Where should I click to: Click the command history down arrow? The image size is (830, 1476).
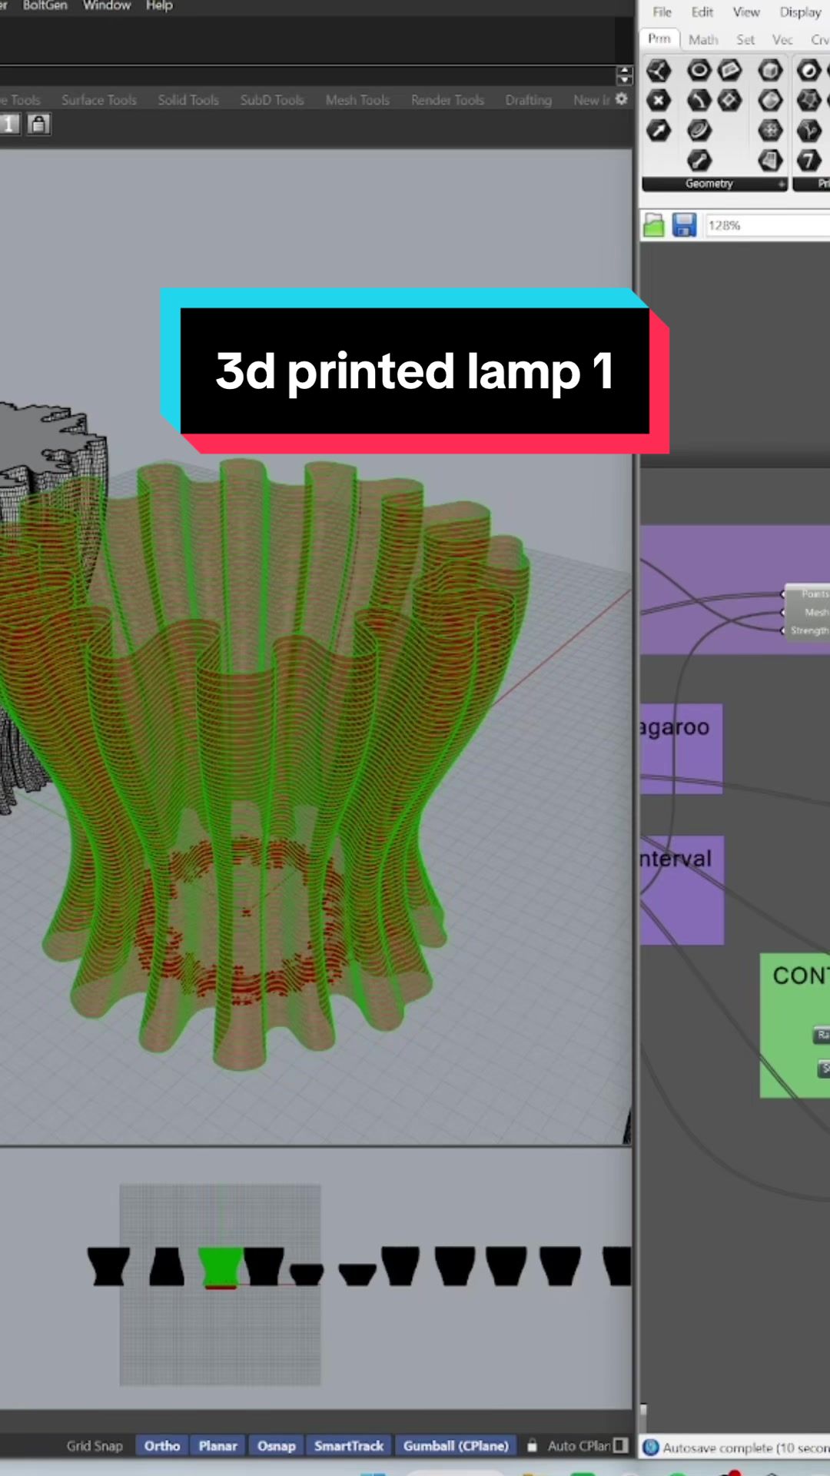[625, 80]
